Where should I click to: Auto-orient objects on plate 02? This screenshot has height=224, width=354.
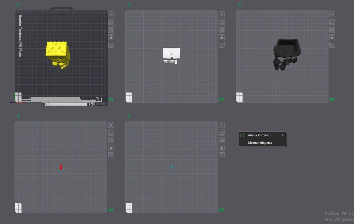coord(222,22)
